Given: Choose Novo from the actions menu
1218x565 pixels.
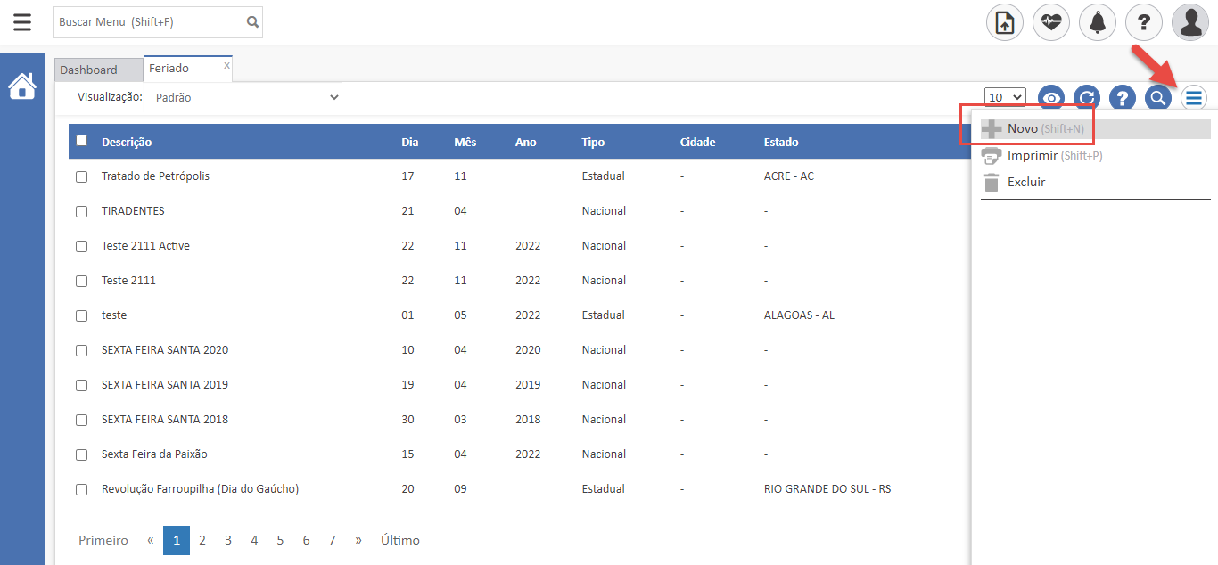Looking at the screenshot, I should (x=1023, y=128).
